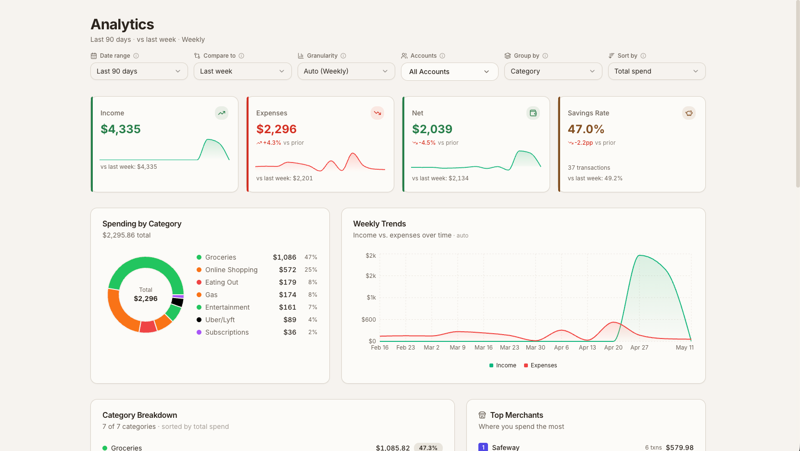Select the Entertainment category row

coord(257,307)
